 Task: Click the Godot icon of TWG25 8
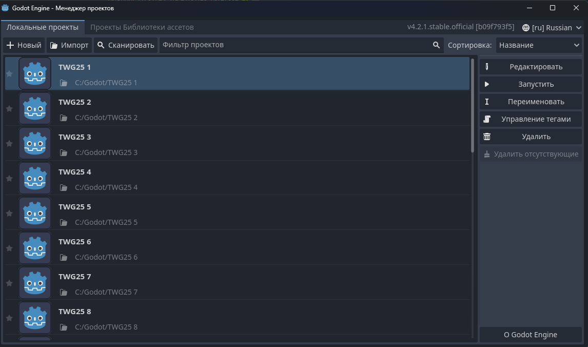point(35,318)
